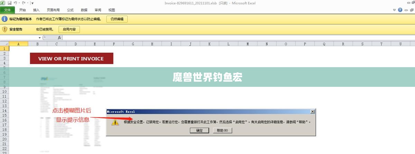
Task: Switch to the 公式 ribbon tab
Action: click(71, 10)
